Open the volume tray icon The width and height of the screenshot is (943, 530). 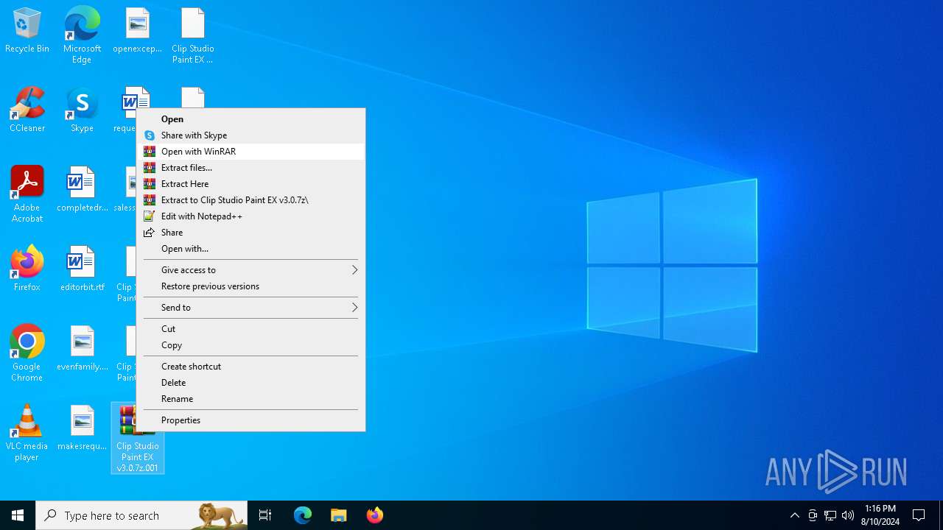tap(848, 515)
